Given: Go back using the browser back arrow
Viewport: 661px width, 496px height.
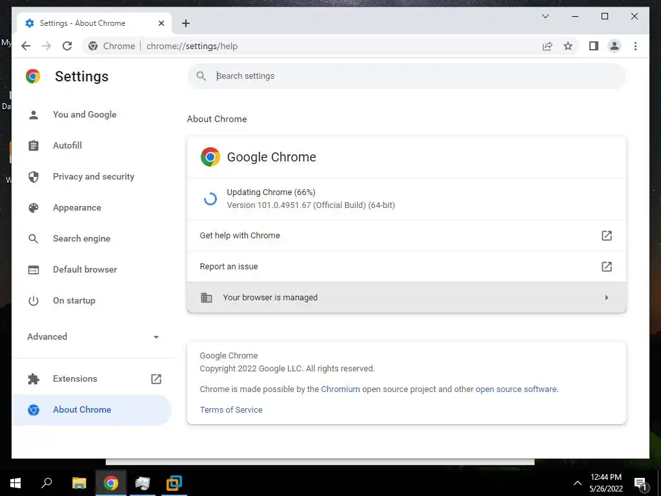Looking at the screenshot, I should [26, 46].
